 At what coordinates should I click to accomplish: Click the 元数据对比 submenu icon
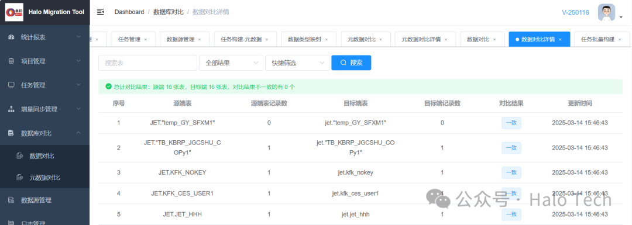(x=19, y=177)
